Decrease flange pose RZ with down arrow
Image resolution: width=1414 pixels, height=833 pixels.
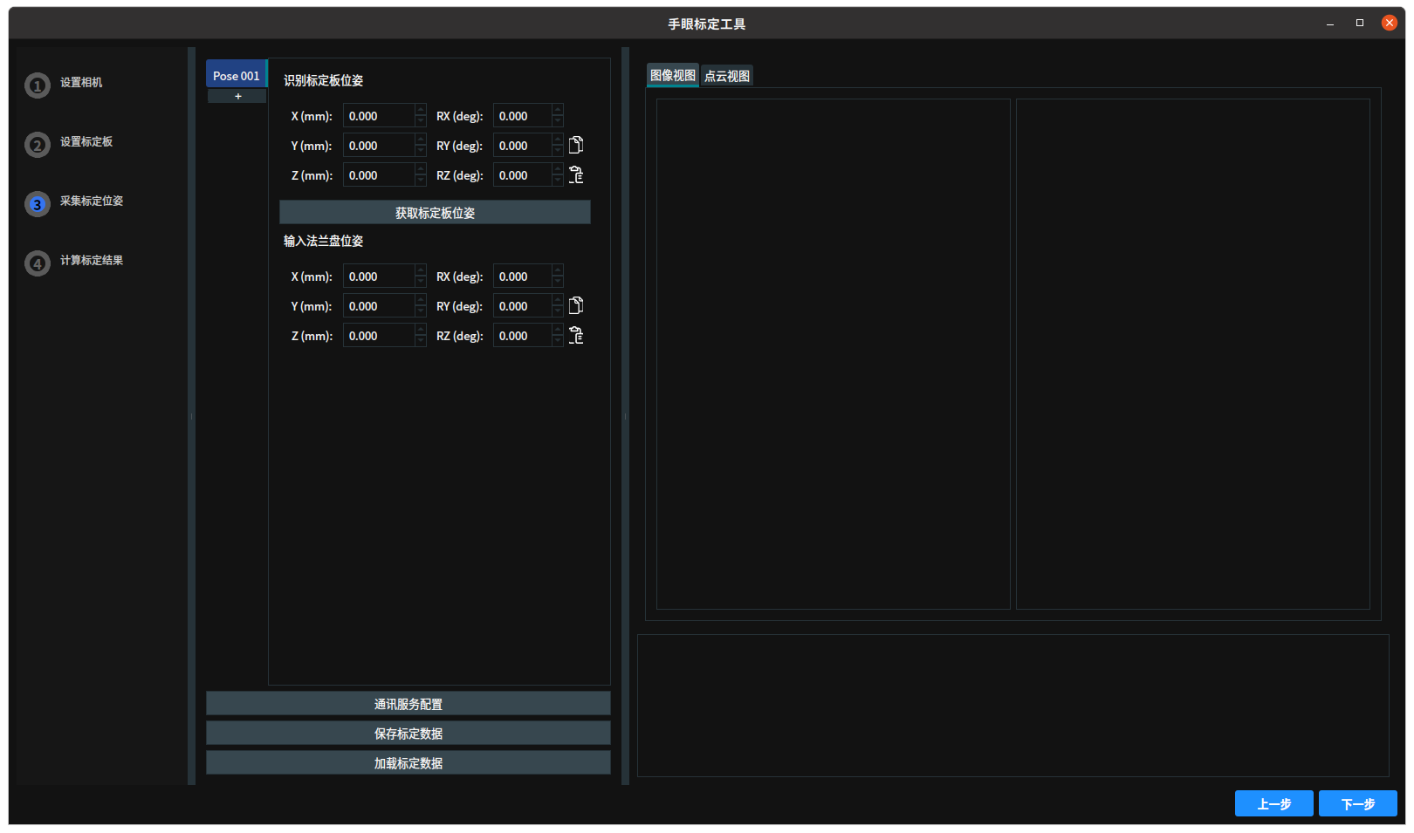point(558,342)
